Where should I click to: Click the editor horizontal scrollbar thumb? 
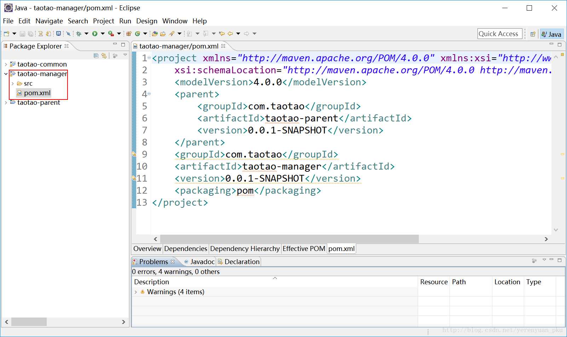(x=289, y=239)
